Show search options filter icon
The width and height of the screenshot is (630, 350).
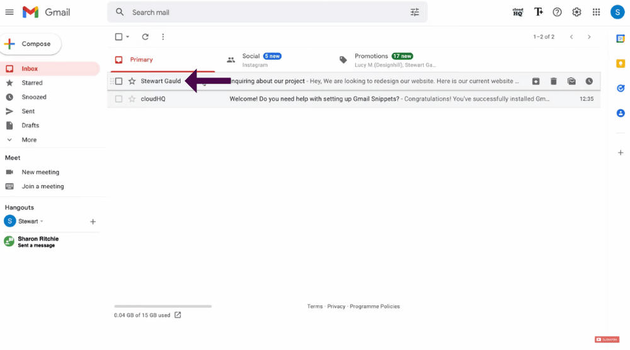(415, 12)
